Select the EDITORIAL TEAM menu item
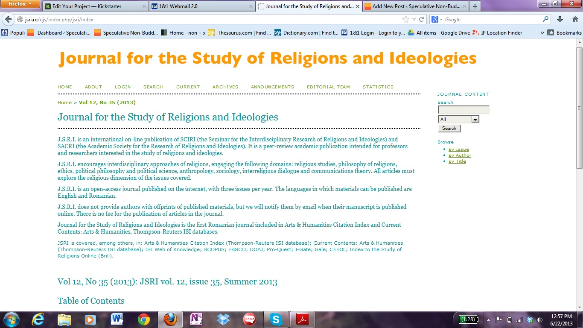Screen dimensions: 583x328 [x=328, y=87]
